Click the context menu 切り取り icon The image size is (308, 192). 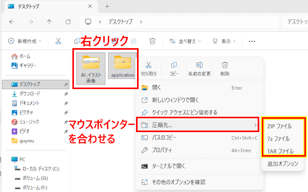(x=148, y=65)
